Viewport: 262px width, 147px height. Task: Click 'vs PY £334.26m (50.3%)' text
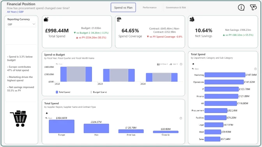pyautogui.click(x=91, y=37)
